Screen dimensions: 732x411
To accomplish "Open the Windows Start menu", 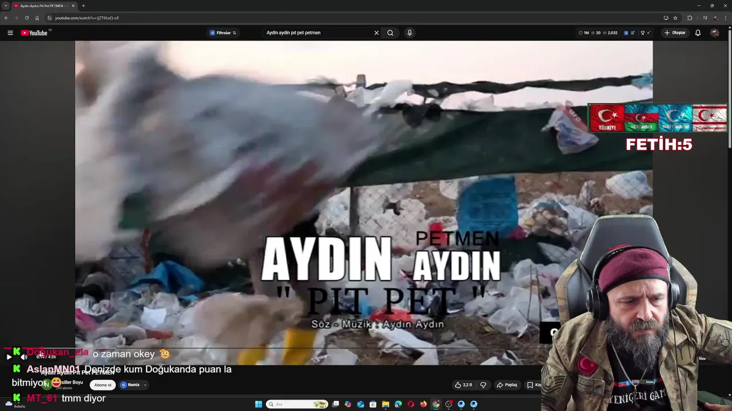I will click(x=258, y=404).
